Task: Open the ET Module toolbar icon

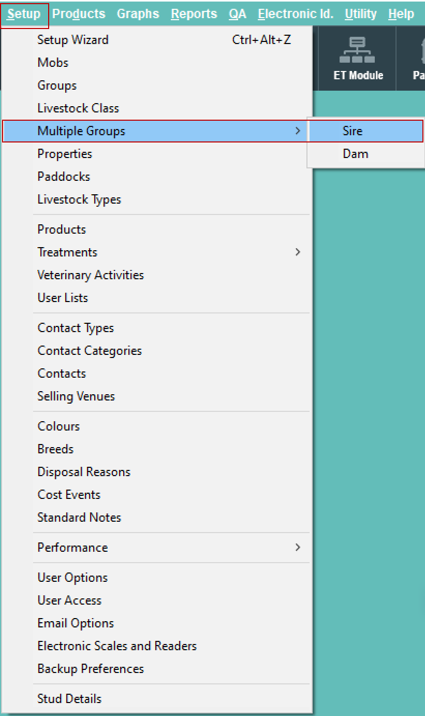Action: (x=358, y=59)
